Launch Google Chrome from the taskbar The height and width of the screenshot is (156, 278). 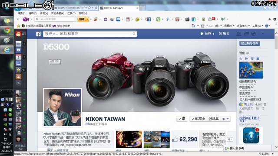7,31
